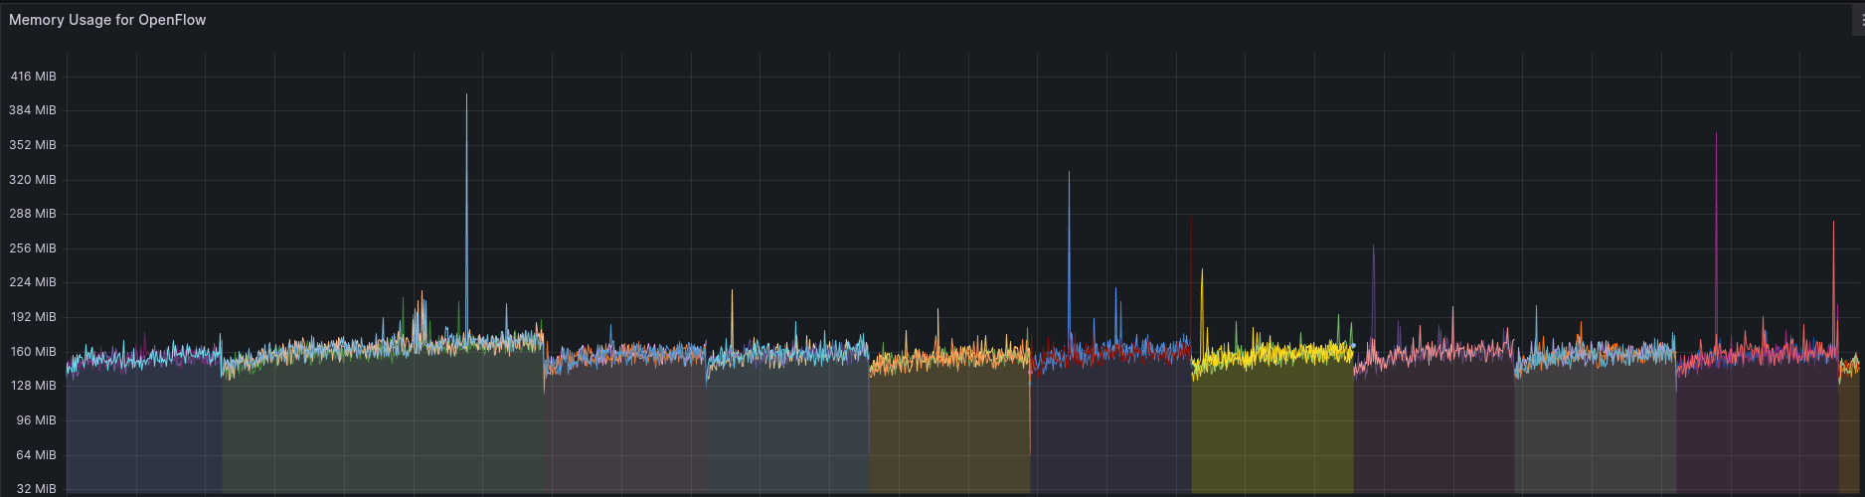Click the blue spike peaking near 328 MiB
The height and width of the screenshot is (497, 1865).
pos(1069,177)
